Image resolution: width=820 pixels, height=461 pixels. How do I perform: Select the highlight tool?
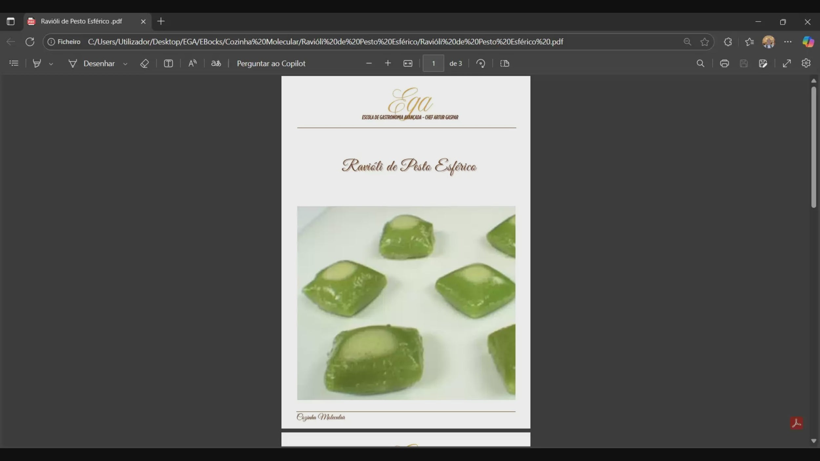point(37,63)
